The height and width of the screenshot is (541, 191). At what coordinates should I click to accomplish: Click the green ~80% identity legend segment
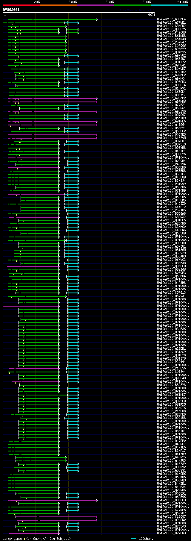coord(133,5)
